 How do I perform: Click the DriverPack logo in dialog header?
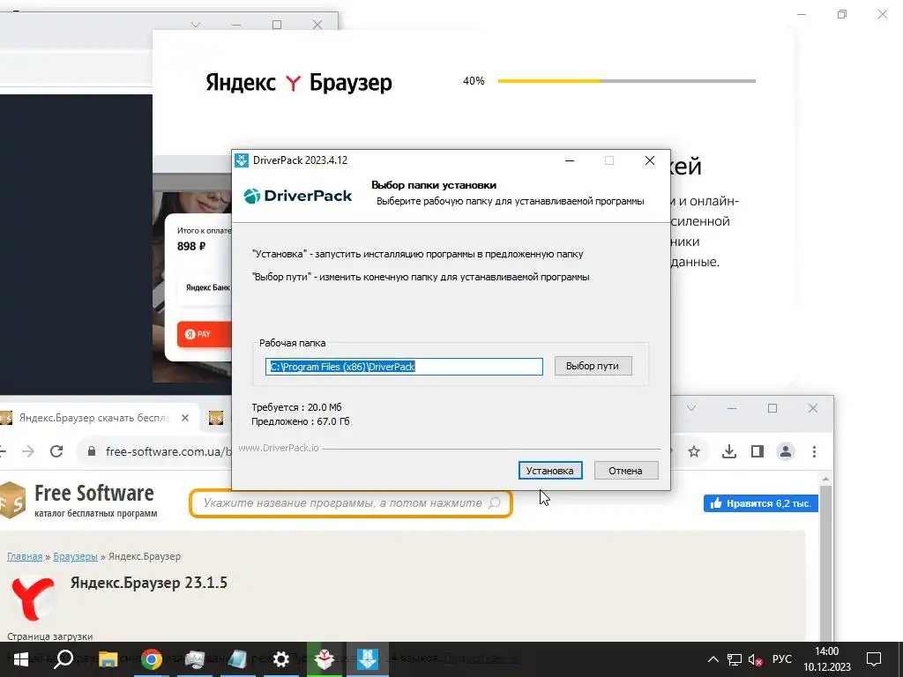click(x=298, y=196)
